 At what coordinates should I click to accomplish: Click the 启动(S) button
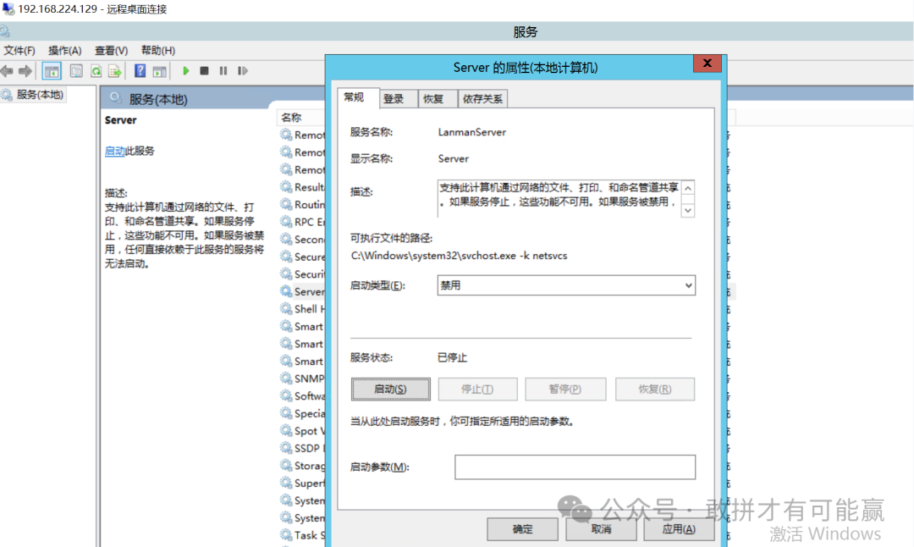(x=390, y=389)
